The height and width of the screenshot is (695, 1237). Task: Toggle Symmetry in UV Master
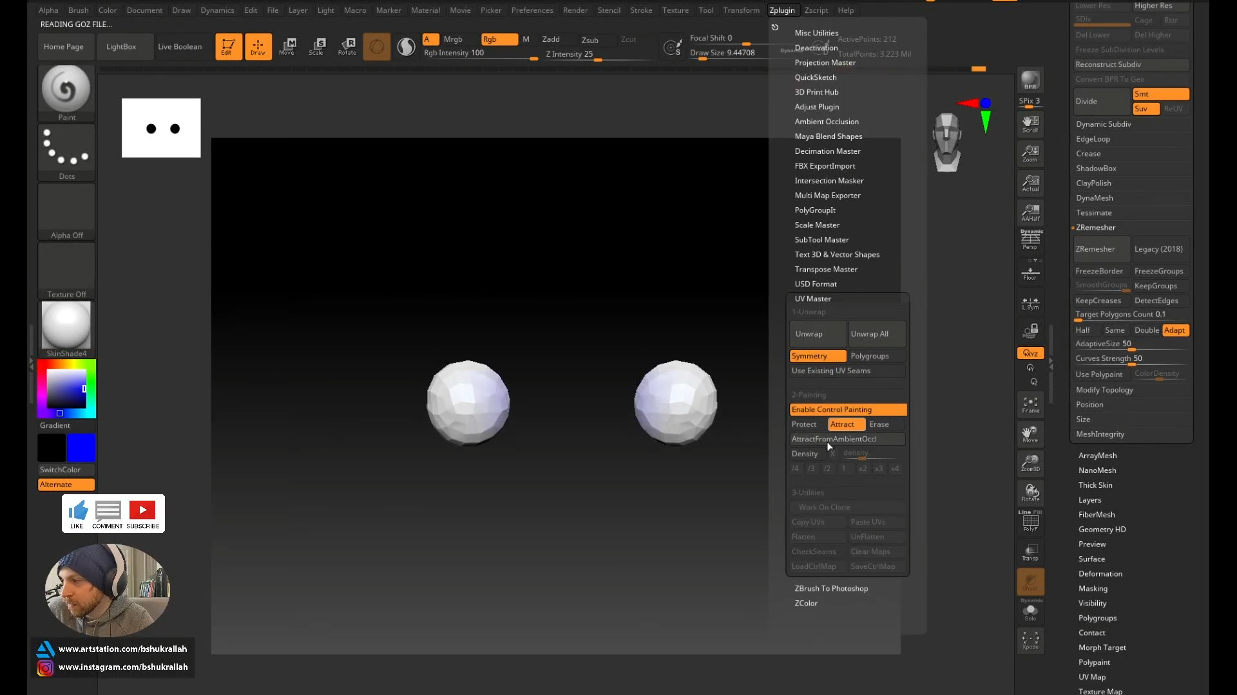click(817, 356)
